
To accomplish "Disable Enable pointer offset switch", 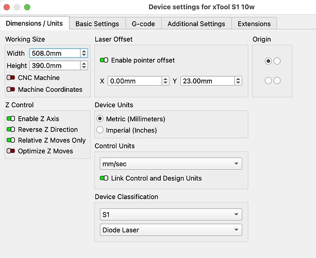I will (x=104, y=60).
